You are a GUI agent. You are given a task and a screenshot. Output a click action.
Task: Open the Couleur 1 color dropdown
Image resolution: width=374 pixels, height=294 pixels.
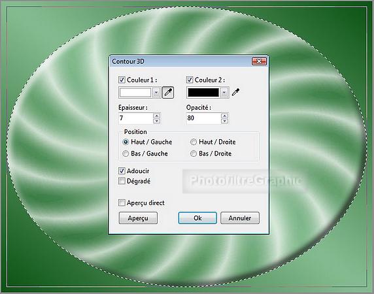pyautogui.click(x=156, y=93)
